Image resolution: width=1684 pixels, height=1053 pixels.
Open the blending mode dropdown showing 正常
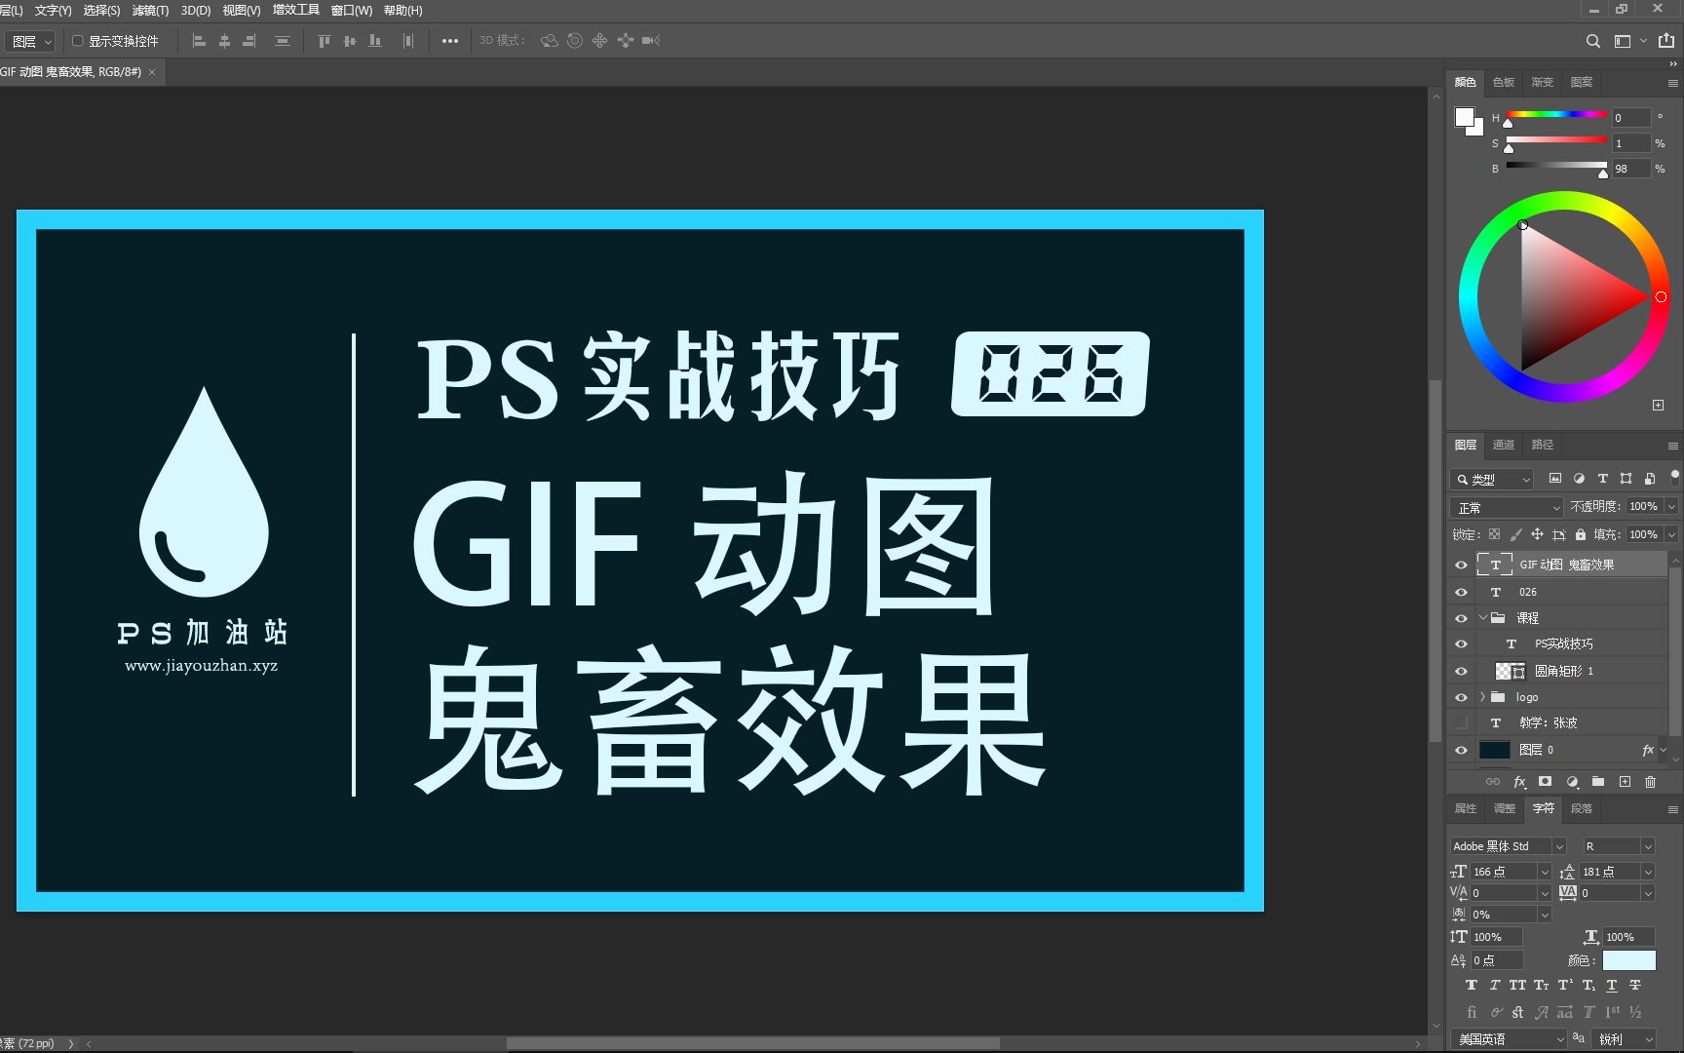coord(1506,507)
